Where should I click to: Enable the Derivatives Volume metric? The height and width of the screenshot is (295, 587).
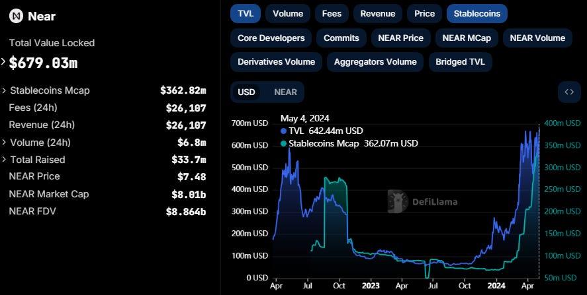click(276, 62)
